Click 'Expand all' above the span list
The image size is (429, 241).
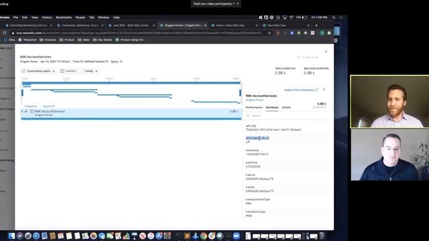pyautogui.click(x=49, y=106)
